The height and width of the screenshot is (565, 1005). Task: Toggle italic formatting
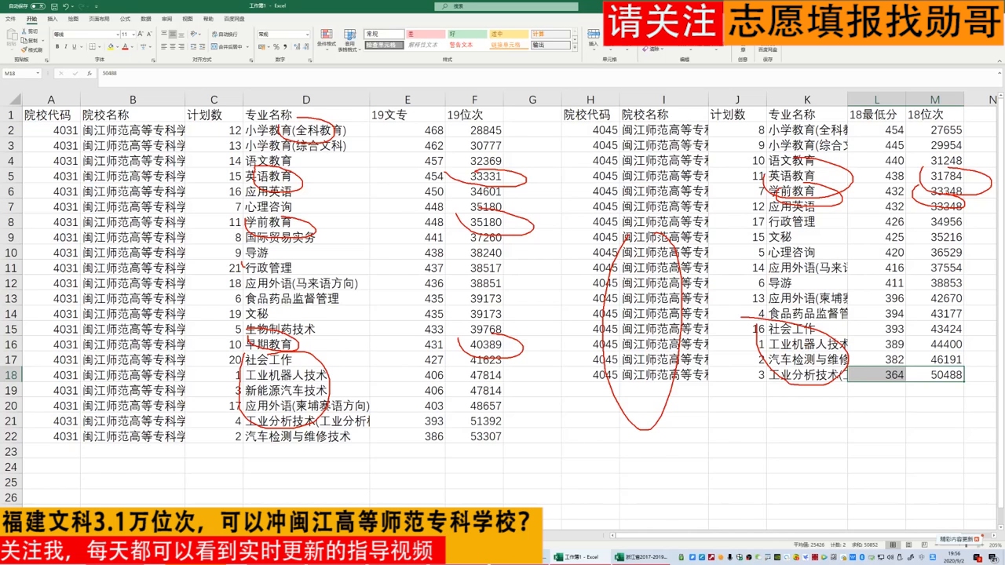point(66,46)
